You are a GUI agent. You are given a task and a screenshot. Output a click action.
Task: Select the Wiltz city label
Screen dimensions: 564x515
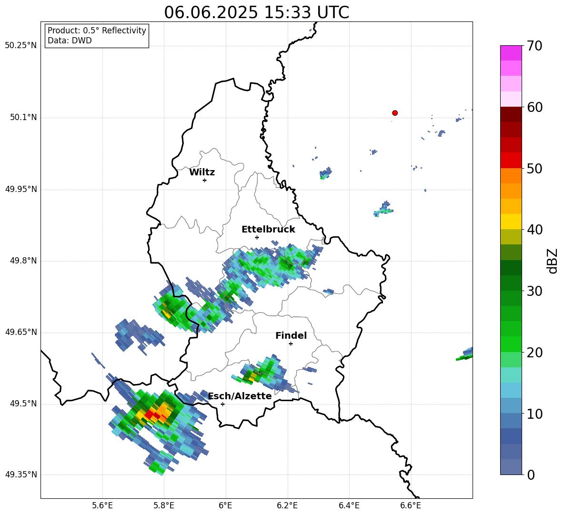pyautogui.click(x=202, y=172)
